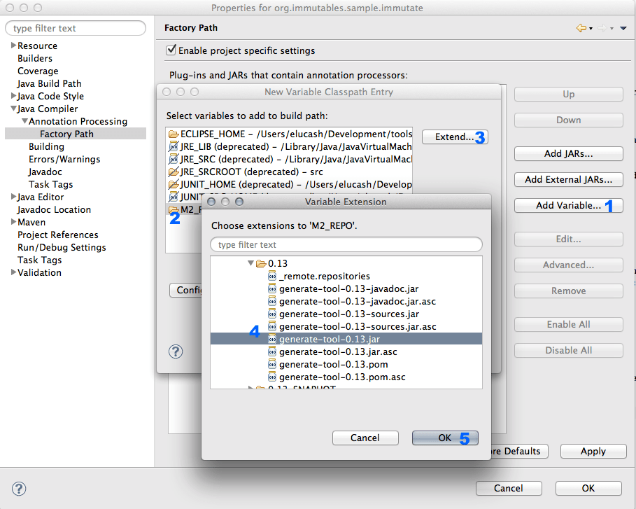Expand Java Code Style node
The image size is (636, 509).
point(13,96)
